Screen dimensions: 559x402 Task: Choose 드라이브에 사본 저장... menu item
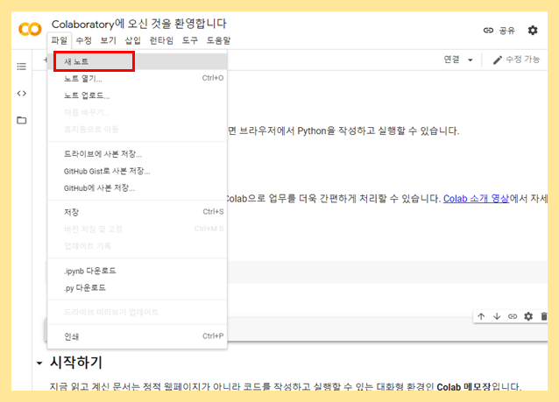[x=138, y=154]
